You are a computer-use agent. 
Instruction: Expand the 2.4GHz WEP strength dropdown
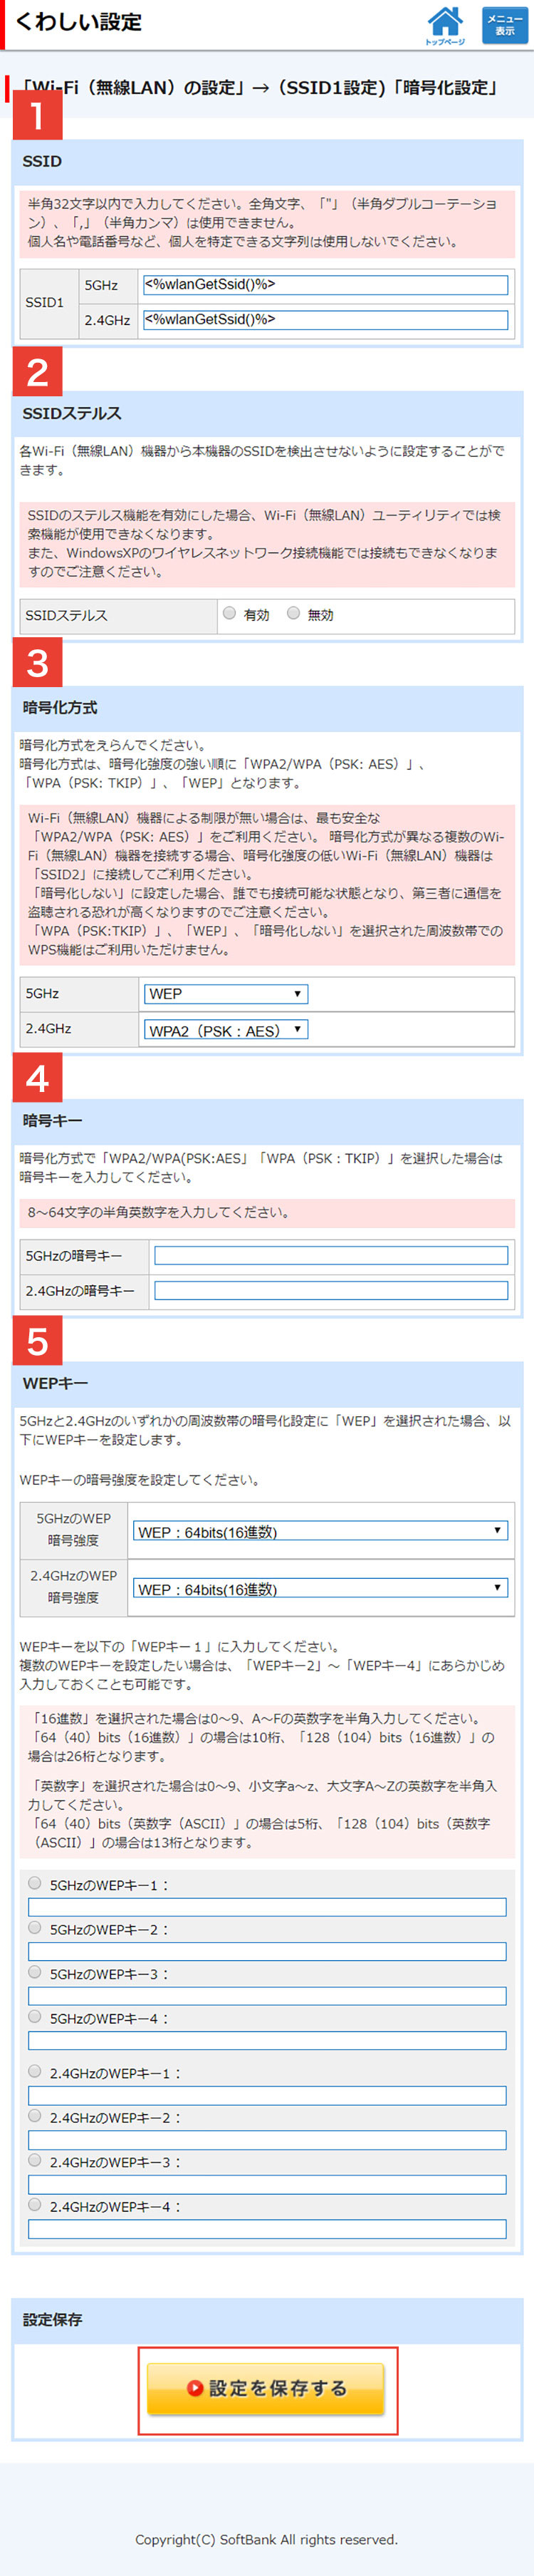coord(320,1588)
